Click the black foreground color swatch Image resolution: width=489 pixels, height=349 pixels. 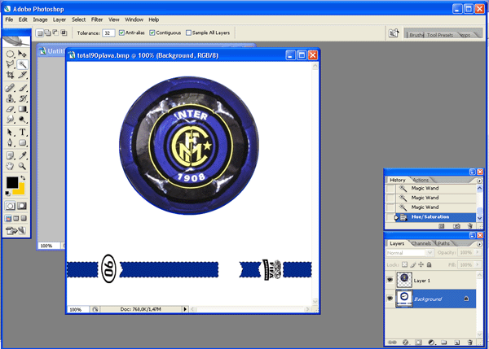(12, 182)
